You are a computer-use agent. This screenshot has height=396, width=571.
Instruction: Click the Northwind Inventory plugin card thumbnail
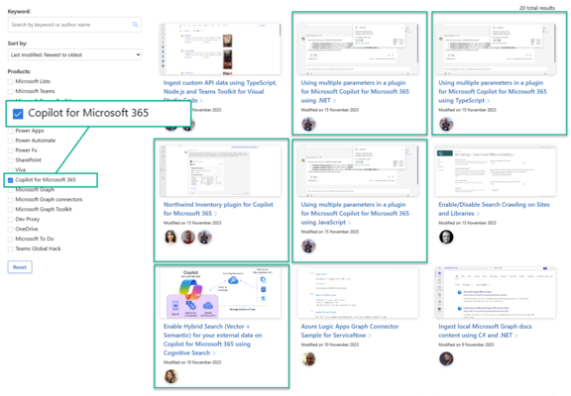(x=220, y=171)
